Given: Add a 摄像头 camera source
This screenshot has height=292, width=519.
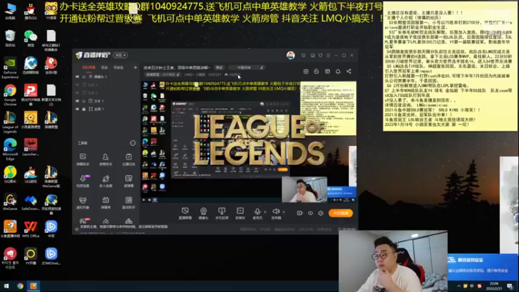Looking at the screenshot, I should (x=203, y=213).
